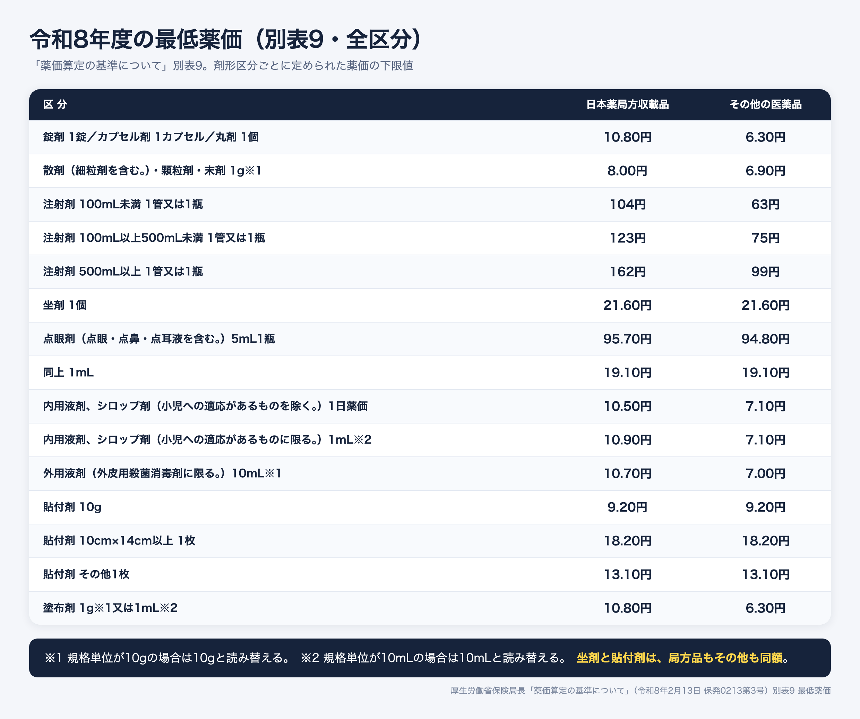
Task: Click the row label 注射剤 100mL未満
Action: click(123, 204)
